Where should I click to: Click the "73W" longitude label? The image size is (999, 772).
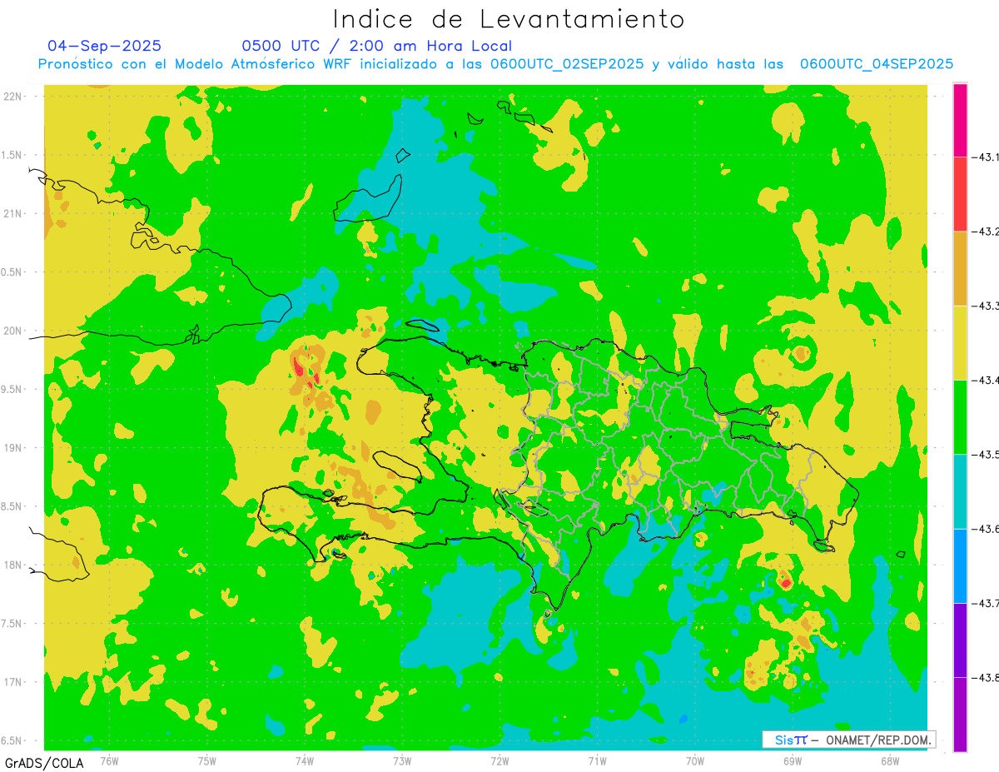401,760
